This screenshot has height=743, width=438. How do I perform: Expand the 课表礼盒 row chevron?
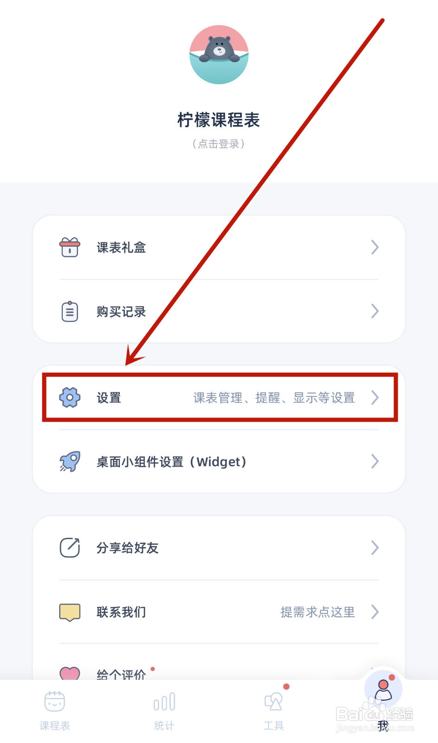click(375, 247)
